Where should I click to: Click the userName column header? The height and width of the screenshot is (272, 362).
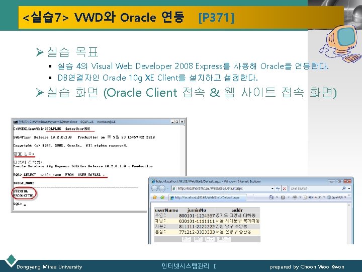[x=166, y=210]
